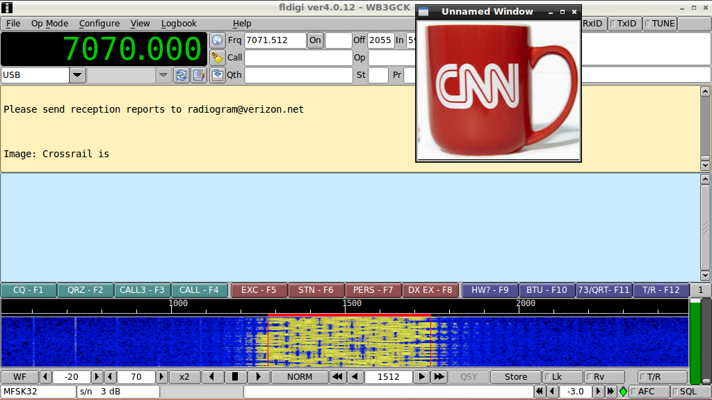Image resolution: width=712 pixels, height=400 pixels.
Task: Open the USB mode dropdown arrow
Action: tap(77, 75)
